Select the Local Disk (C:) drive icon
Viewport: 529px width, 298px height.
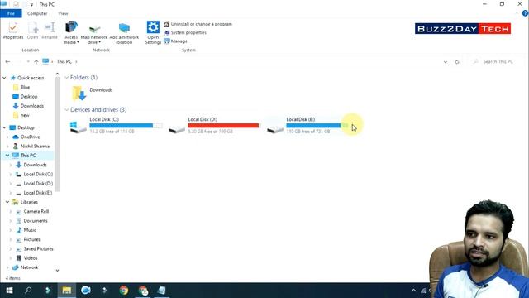(x=79, y=127)
